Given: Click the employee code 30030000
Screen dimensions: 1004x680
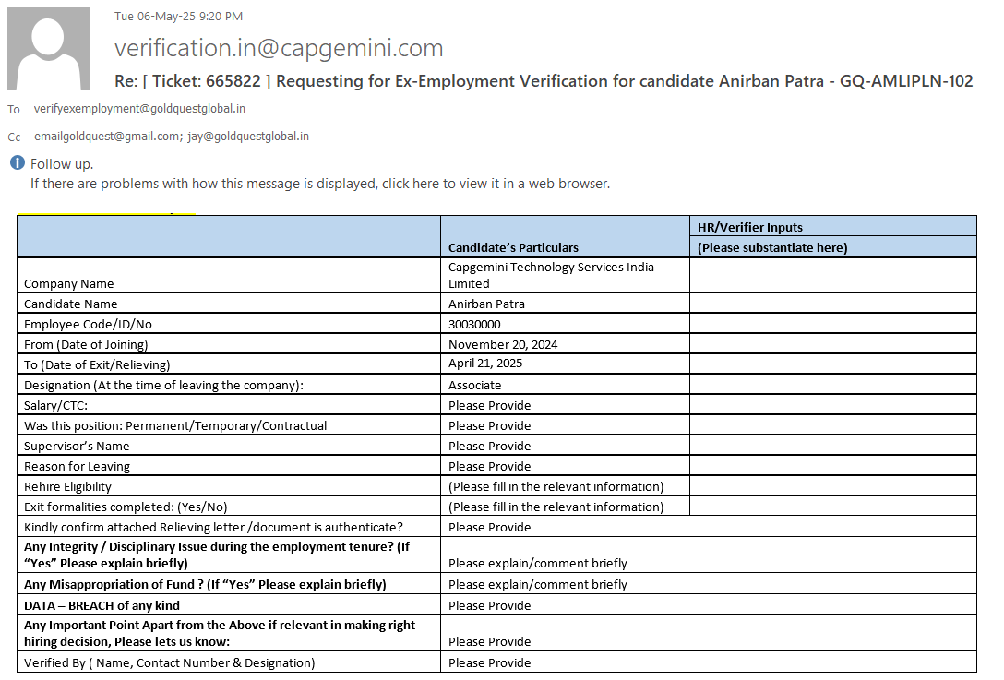Looking at the screenshot, I should (474, 325).
